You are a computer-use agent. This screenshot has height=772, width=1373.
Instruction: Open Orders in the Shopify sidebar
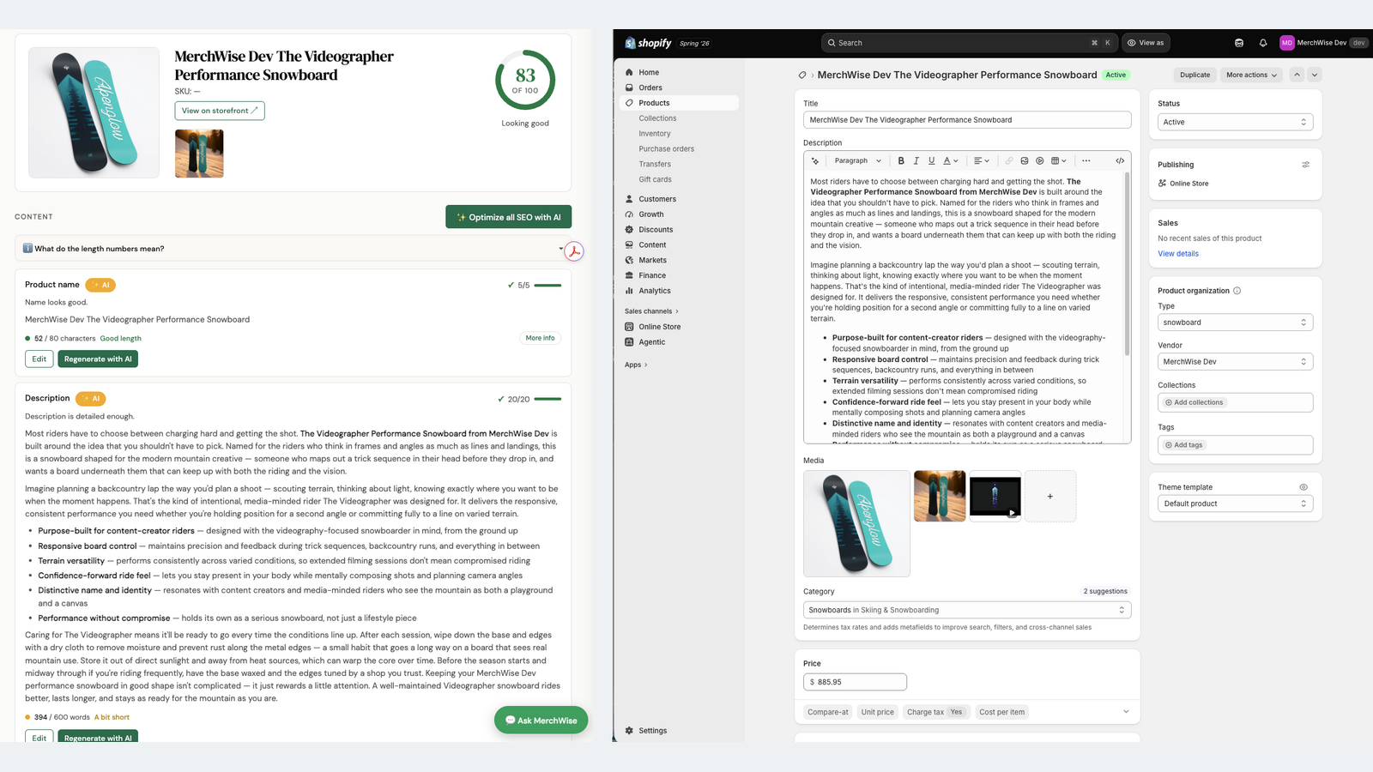coord(650,88)
